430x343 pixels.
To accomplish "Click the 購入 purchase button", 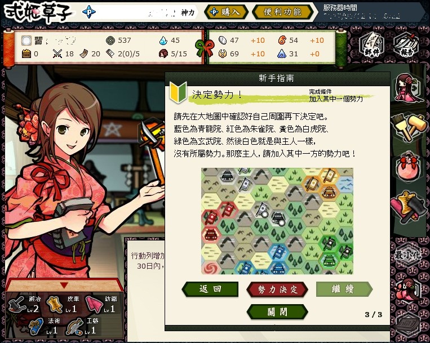I will pyautogui.click(x=226, y=12).
